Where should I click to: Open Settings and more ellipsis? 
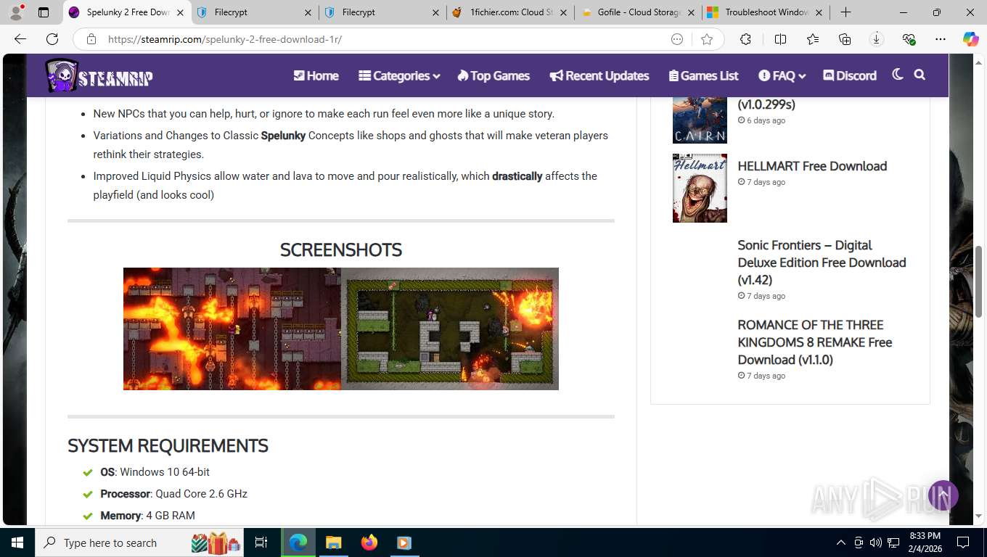click(x=941, y=39)
